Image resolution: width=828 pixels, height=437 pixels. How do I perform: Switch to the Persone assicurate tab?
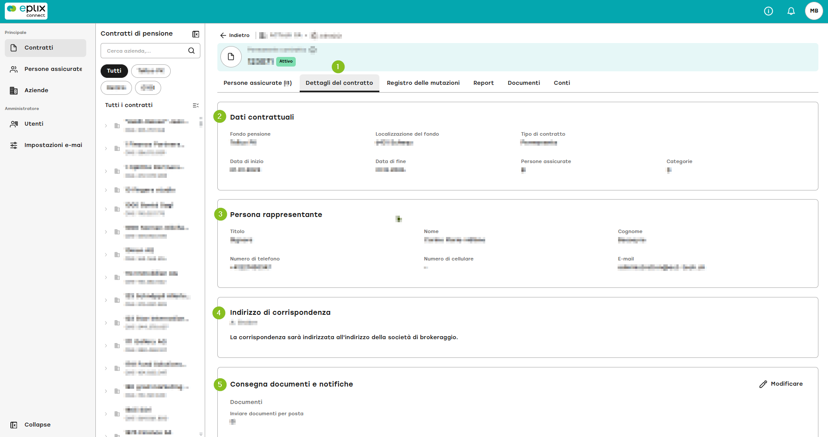257,83
